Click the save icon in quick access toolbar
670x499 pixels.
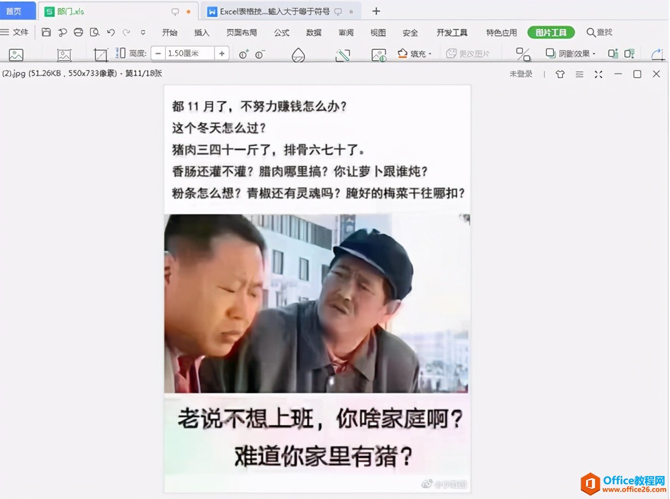point(47,32)
